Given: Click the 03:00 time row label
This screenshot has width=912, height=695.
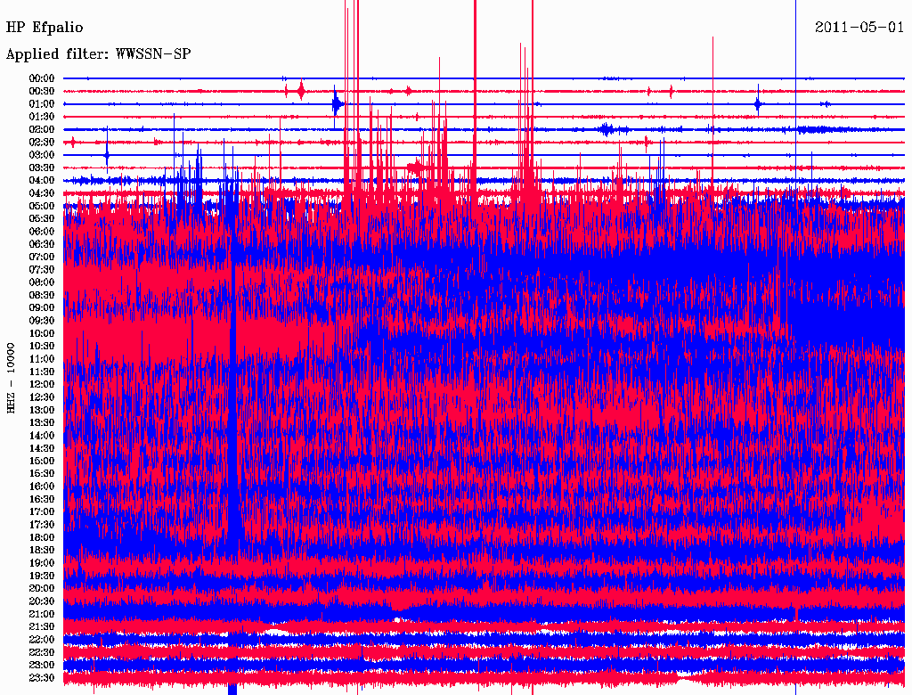Looking at the screenshot, I should click(42, 155).
